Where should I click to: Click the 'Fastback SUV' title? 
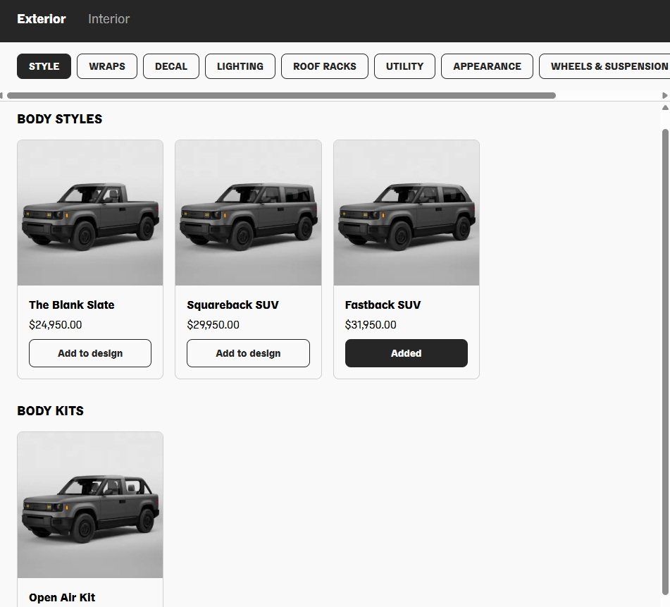click(x=383, y=305)
